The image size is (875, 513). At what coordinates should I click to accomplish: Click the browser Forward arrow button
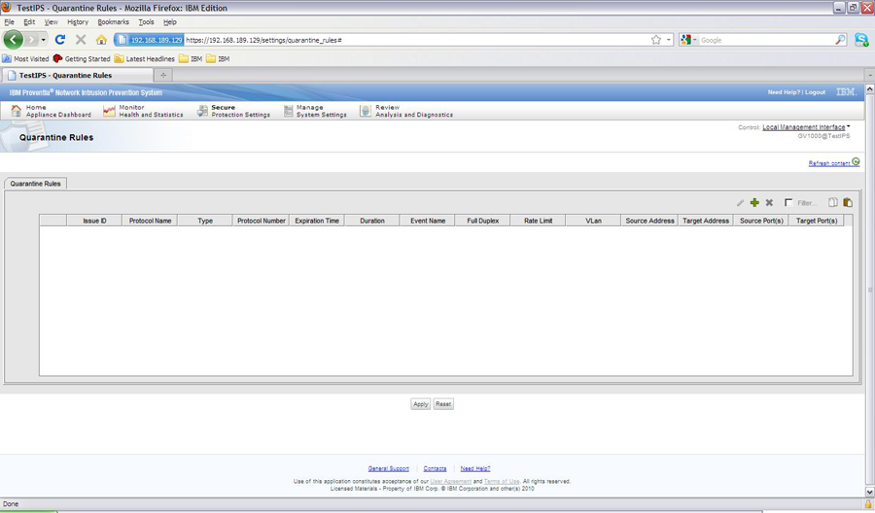coord(31,40)
